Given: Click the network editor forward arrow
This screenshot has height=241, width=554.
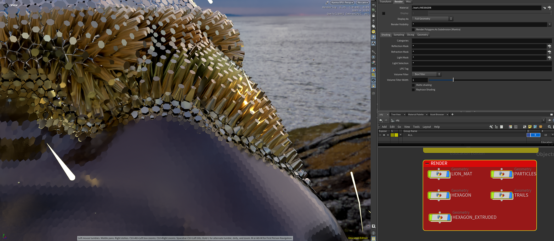Looking at the screenshot, I should (386, 120).
